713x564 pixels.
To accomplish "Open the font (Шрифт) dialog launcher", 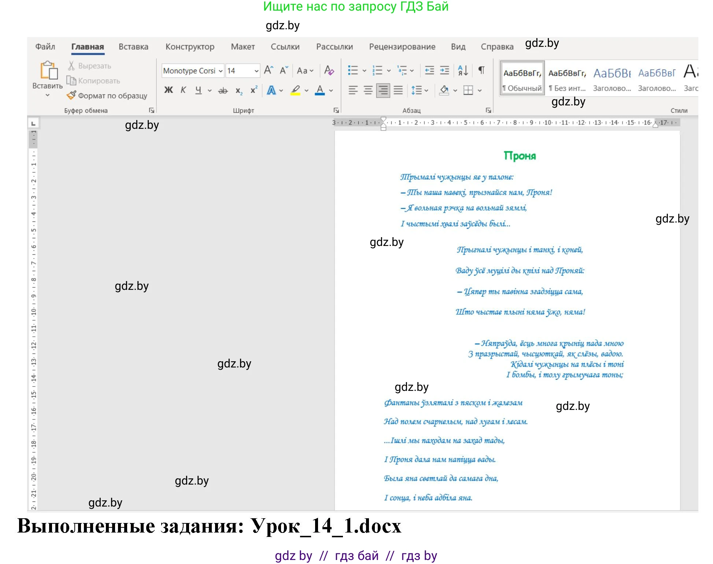I will (336, 111).
